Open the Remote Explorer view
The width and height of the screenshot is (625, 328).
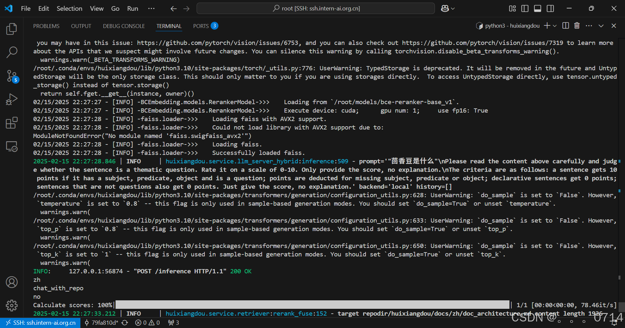coord(12,146)
